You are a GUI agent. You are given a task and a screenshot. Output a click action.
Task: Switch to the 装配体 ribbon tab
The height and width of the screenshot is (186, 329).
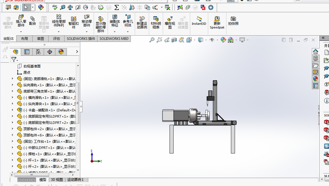click(8, 39)
